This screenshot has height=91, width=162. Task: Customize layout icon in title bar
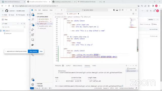click(x=123, y=10)
